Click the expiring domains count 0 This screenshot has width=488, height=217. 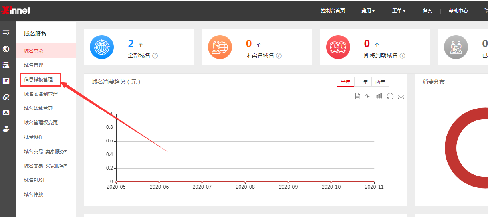click(367, 43)
